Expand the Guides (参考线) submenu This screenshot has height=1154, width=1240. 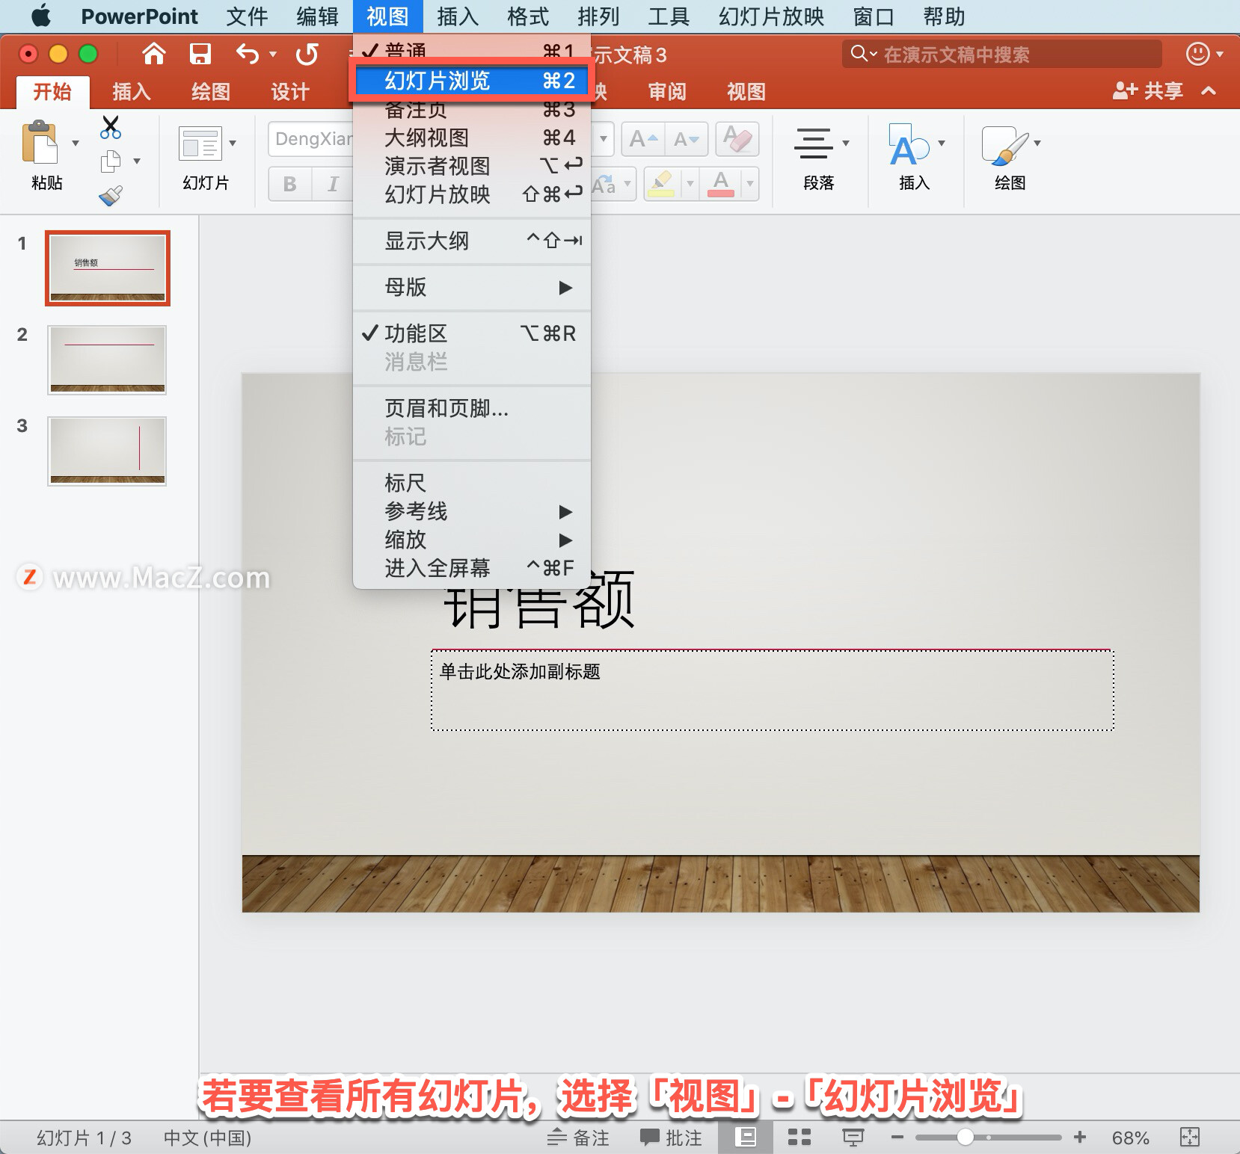(471, 511)
